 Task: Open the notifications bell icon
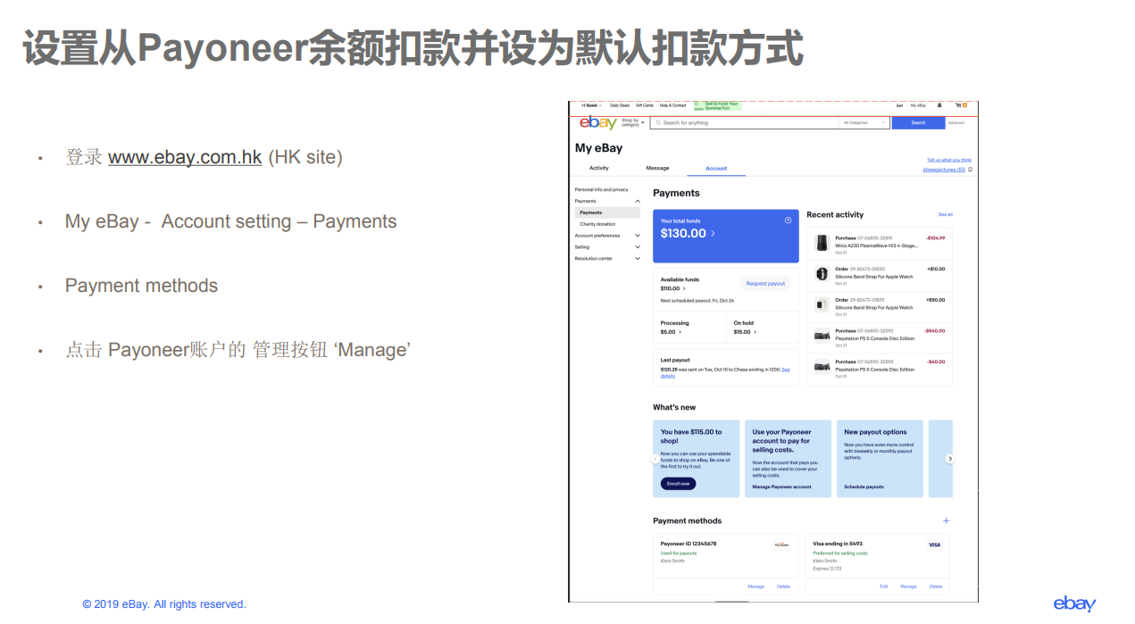pyautogui.click(x=939, y=105)
